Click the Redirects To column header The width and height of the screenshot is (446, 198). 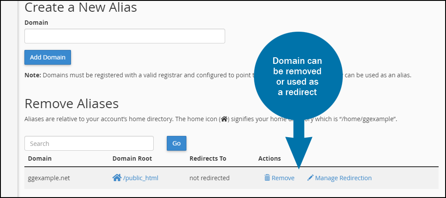tap(208, 158)
